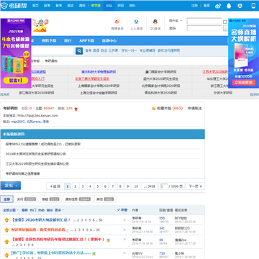This screenshot has width=259, height=259.
Task: Click the 申请版主 link
Action: click(194, 109)
